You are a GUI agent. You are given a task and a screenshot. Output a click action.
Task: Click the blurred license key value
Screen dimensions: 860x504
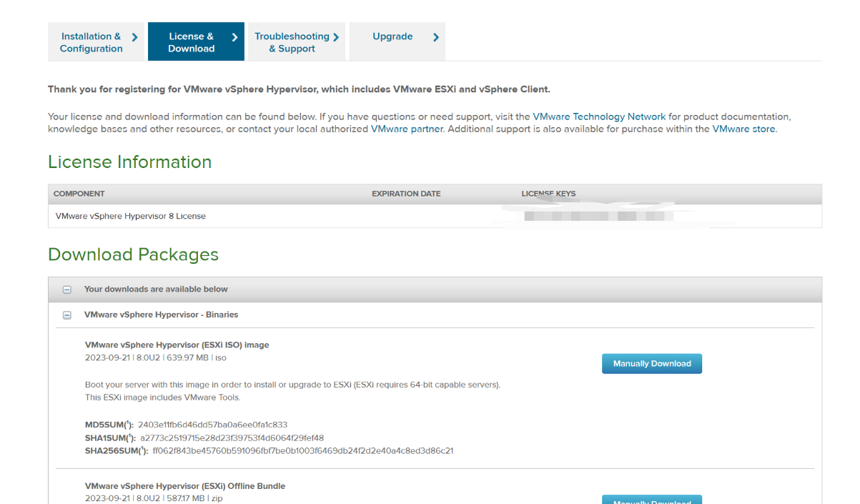[x=598, y=216]
